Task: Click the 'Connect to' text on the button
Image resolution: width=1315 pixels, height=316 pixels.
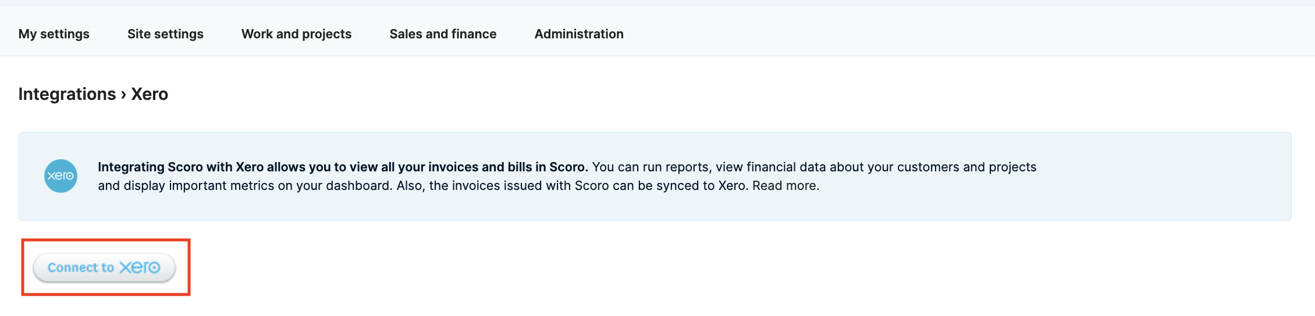Action: (x=81, y=268)
